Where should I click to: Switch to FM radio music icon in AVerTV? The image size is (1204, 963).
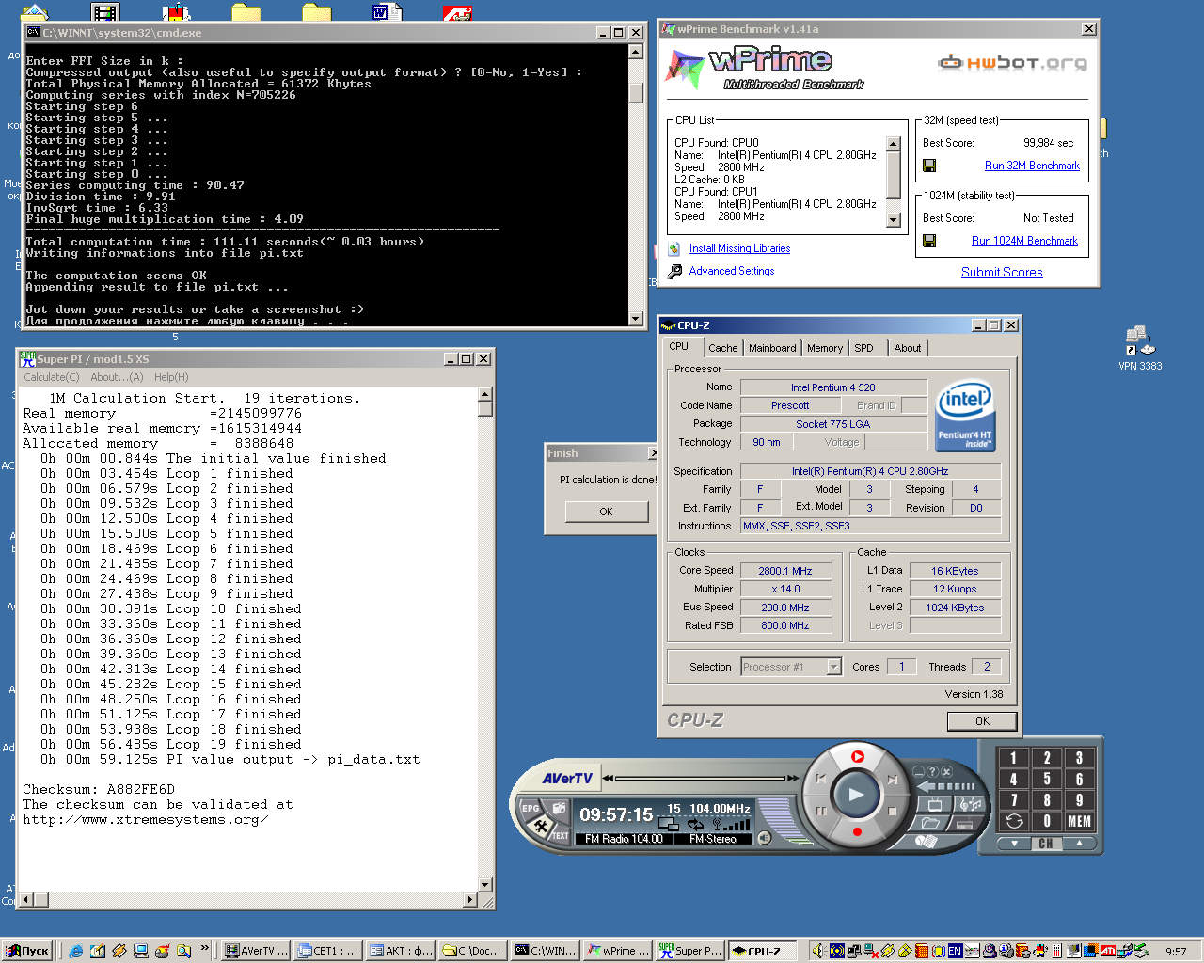click(x=970, y=804)
